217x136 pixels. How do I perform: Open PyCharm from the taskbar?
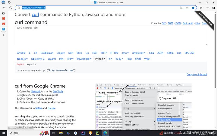pos(98,133)
